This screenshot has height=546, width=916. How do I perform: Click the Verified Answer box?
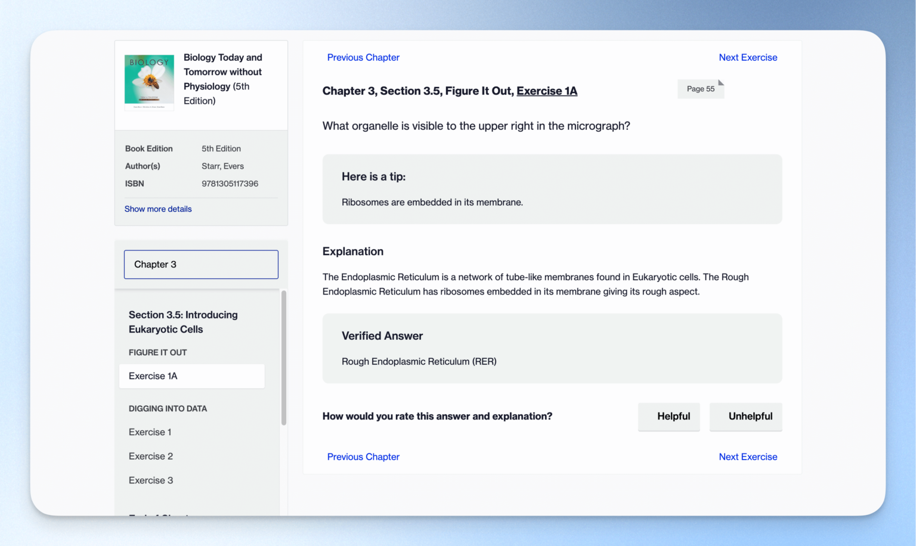(x=552, y=349)
